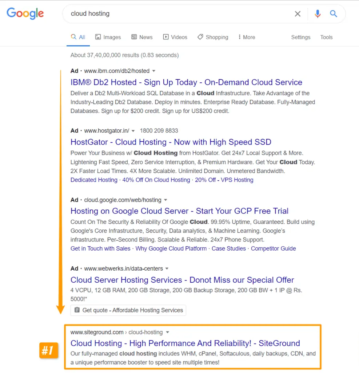Open HostGator Cloud Hosting ad title
This screenshot has height=373, width=359.
(x=171, y=142)
